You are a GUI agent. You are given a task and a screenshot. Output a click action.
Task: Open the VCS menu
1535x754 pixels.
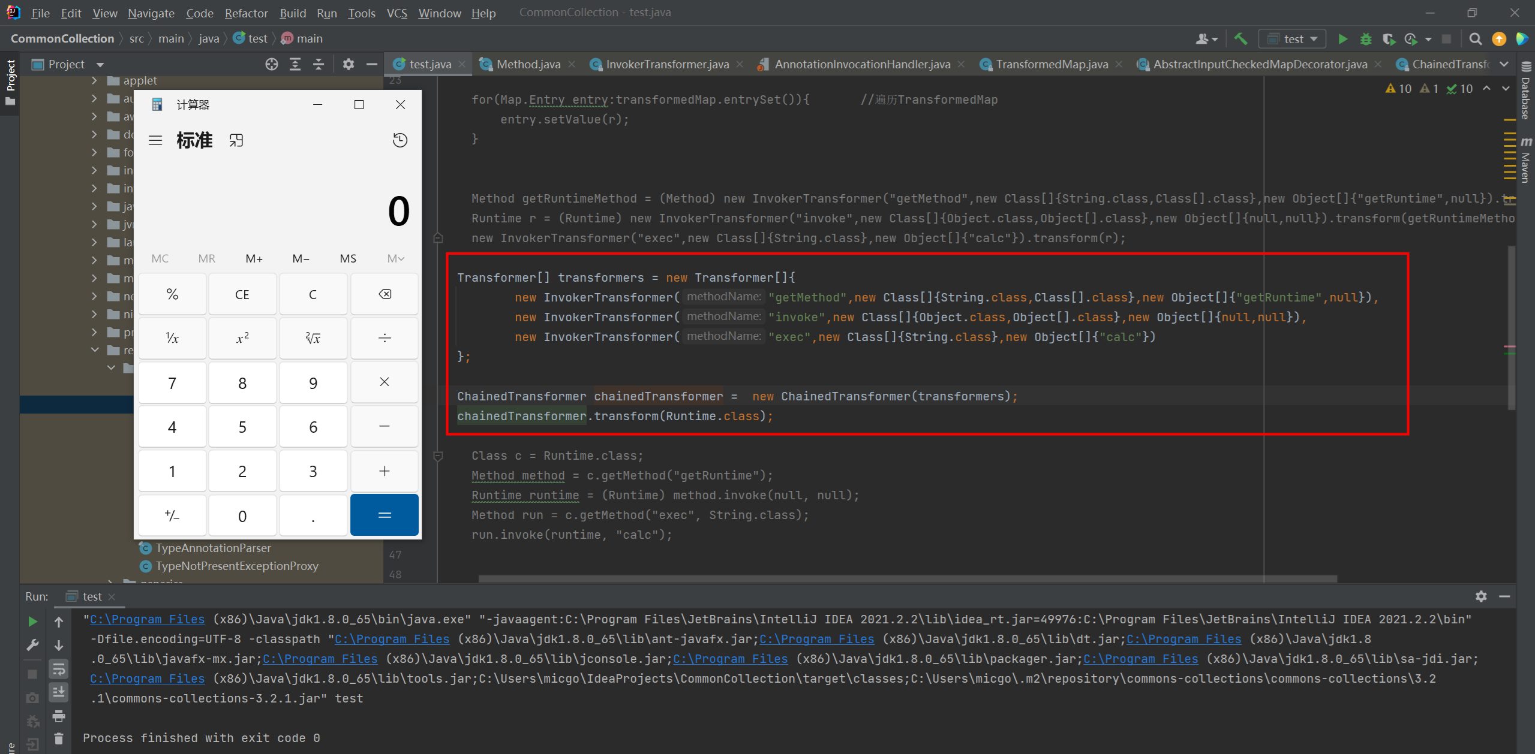tap(397, 13)
